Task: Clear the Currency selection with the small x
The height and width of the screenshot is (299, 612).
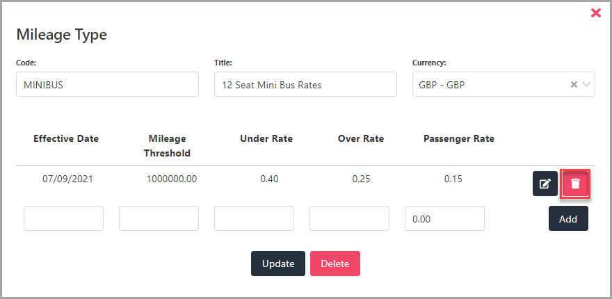Action: point(574,84)
